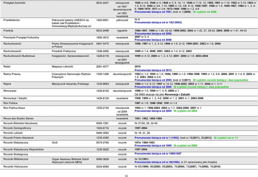The width and height of the screenshot is (258, 177).
Task: Click 'Poradnik Praktyczny' subtitle
Action: coord(64,51)
